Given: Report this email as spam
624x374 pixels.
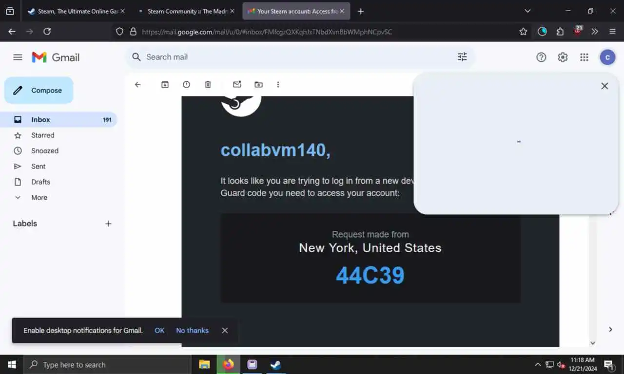Looking at the screenshot, I should click(x=186, y=84).
